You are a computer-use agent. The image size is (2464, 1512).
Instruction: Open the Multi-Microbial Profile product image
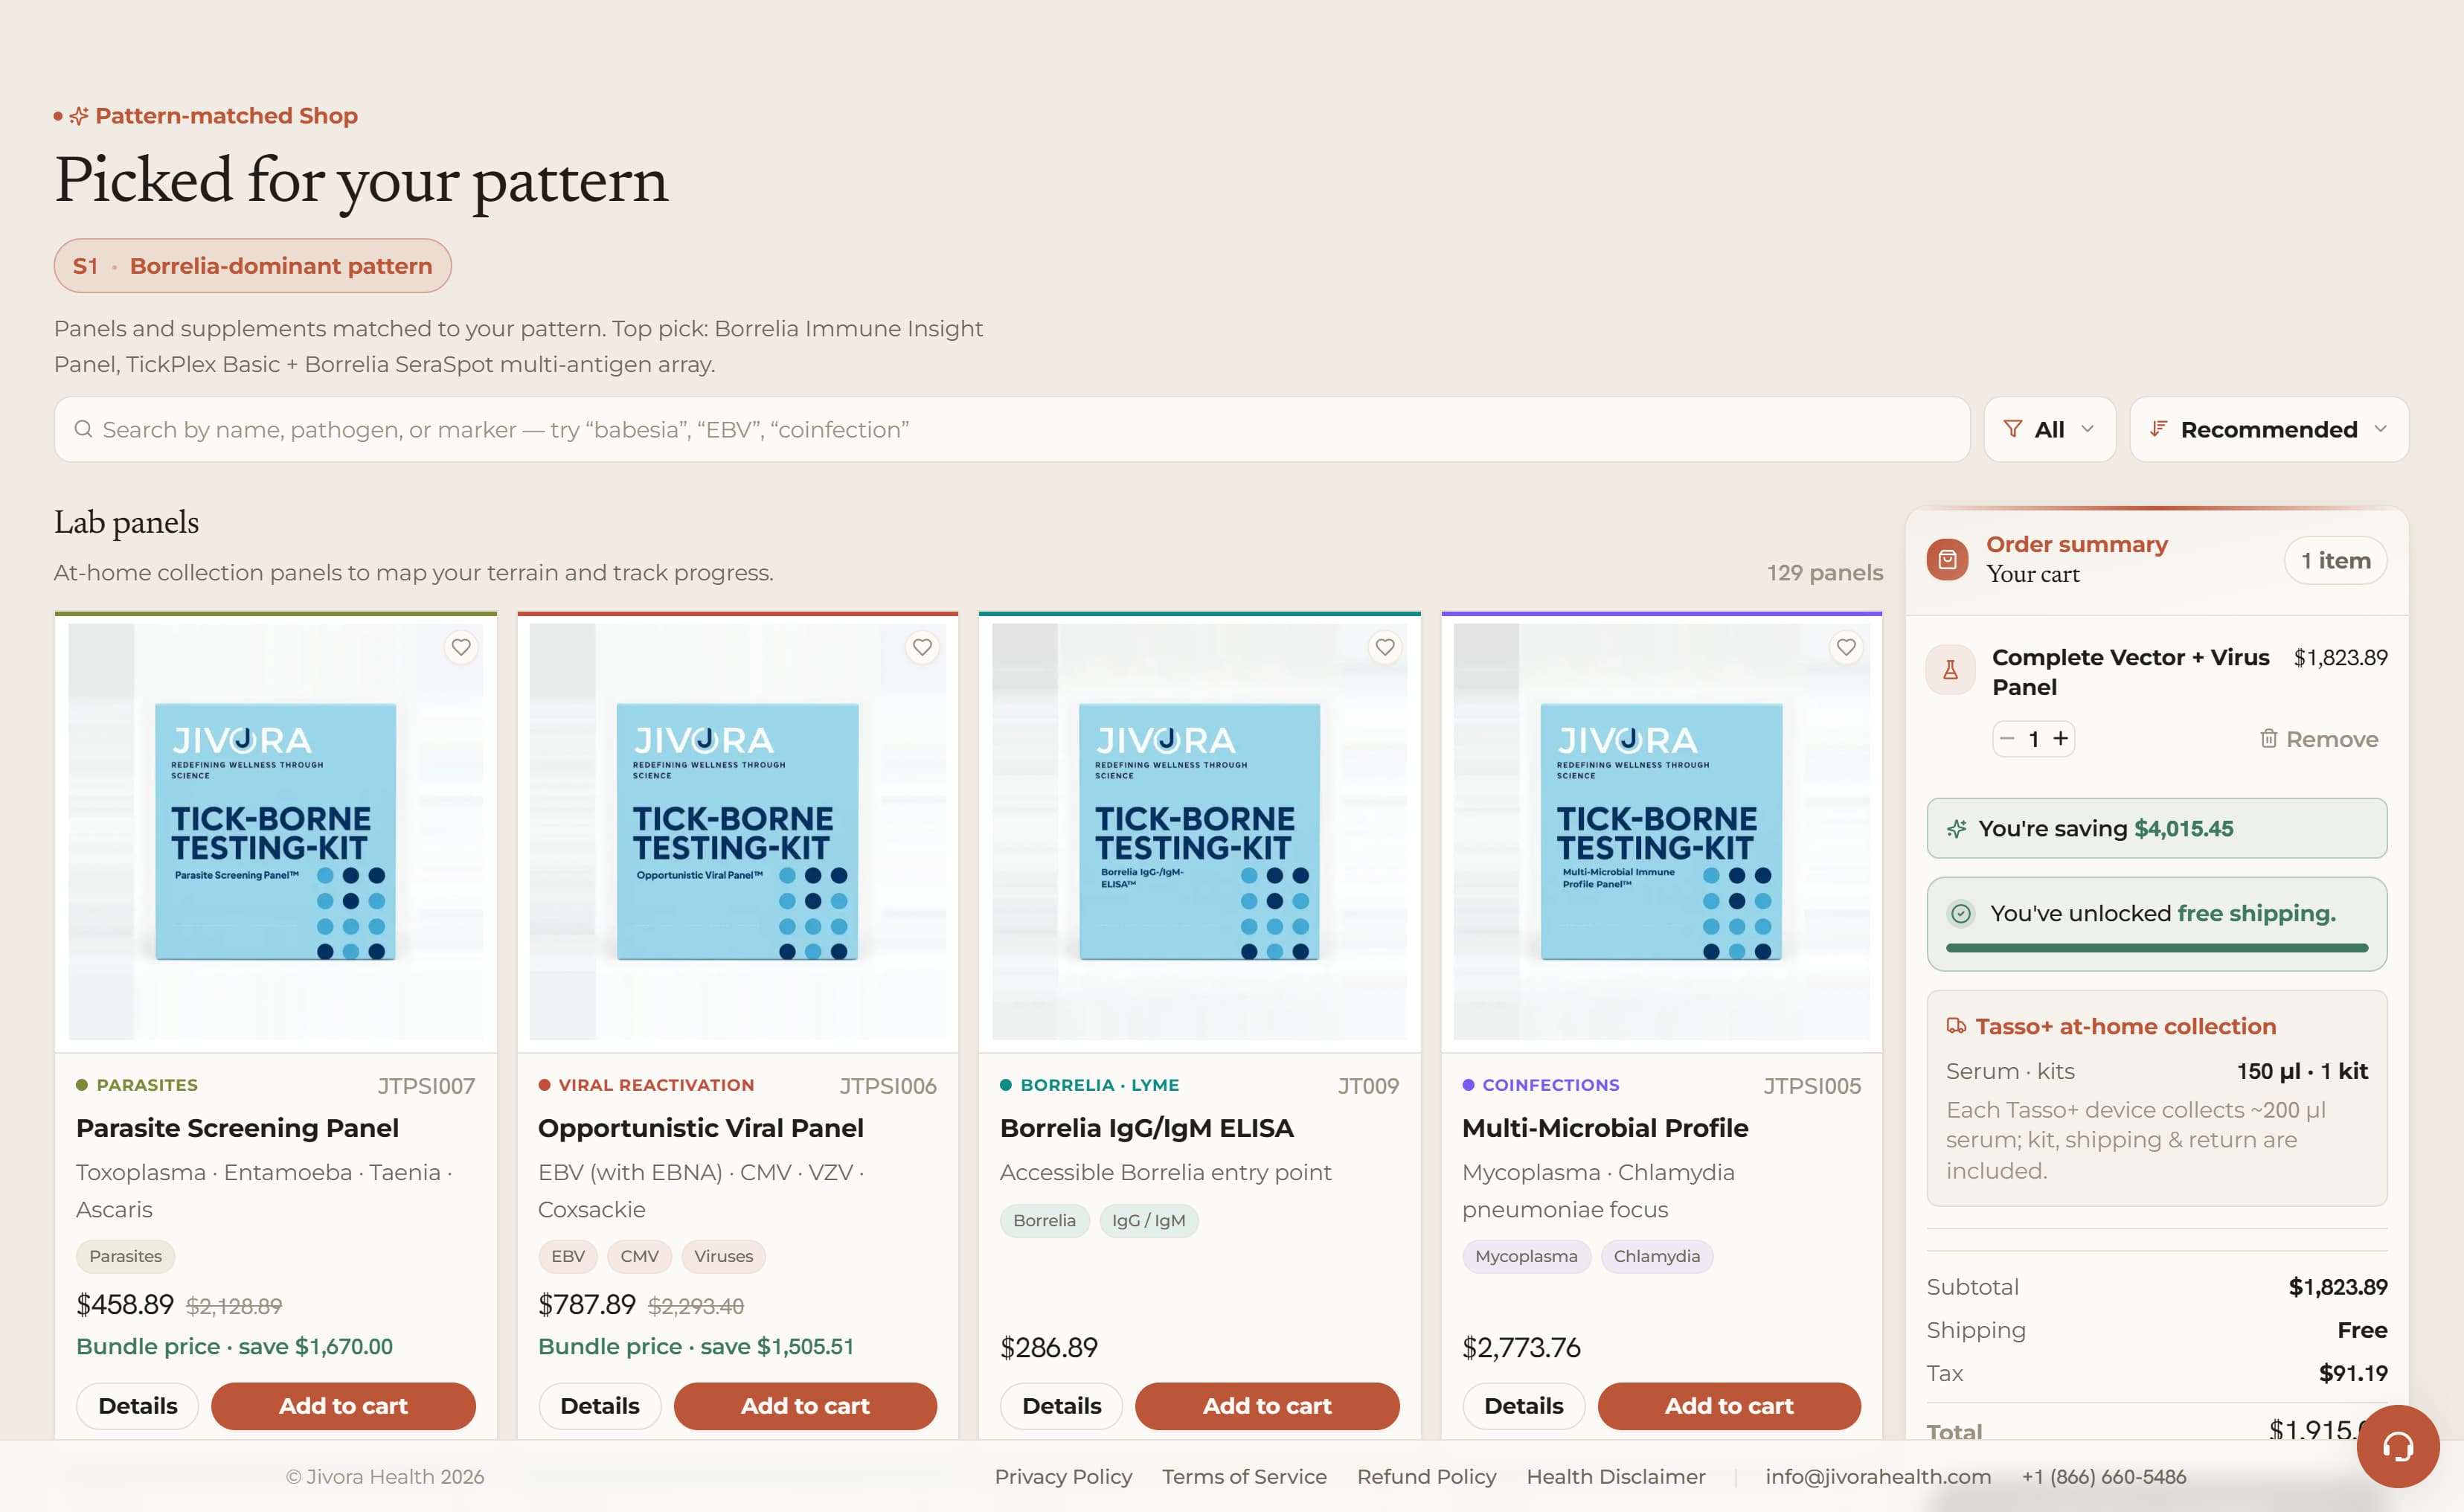1662,832
